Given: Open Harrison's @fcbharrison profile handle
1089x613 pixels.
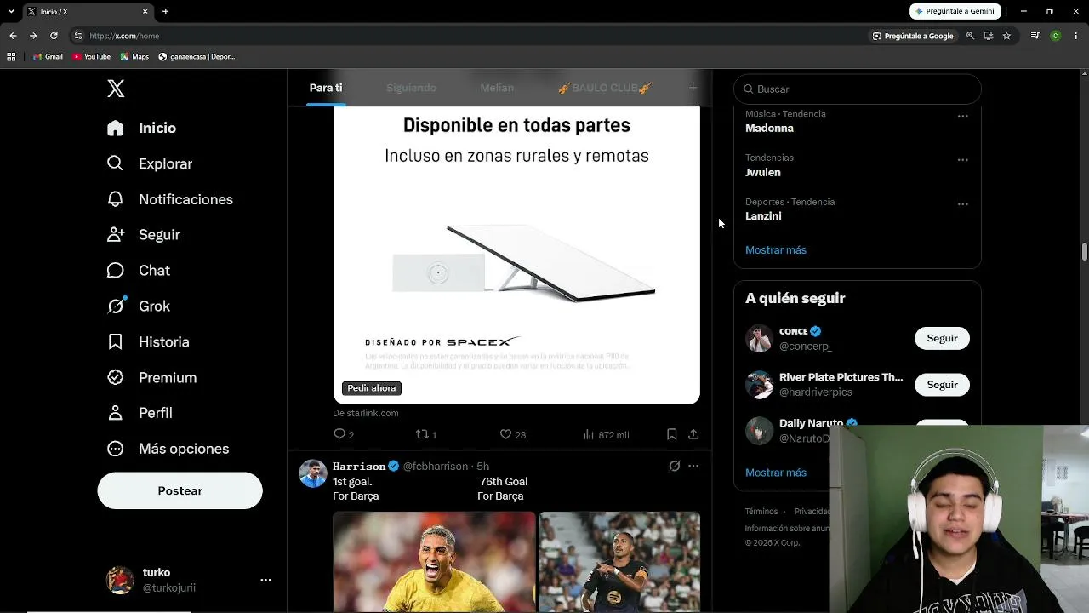Looking at the screenshot, I should point(436,467).
